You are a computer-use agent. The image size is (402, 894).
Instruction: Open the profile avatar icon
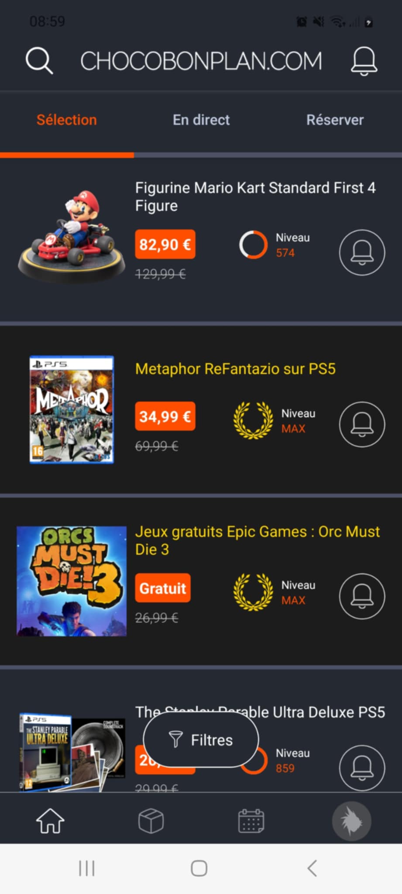352,821
